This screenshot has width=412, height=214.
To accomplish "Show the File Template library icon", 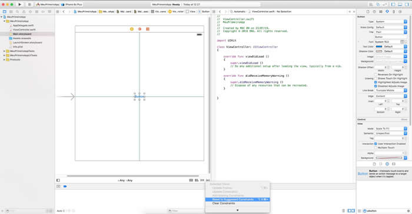I will [x=374, y=164].
